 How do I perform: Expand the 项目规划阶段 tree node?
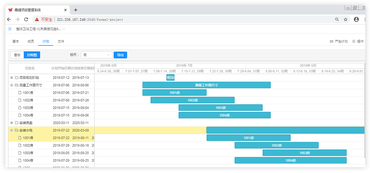[x=11, y=78]
